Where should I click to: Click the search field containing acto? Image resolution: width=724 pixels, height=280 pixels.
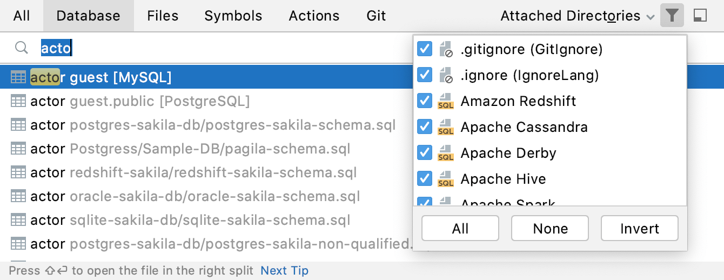pyautogui.click(x=216, y=49)
